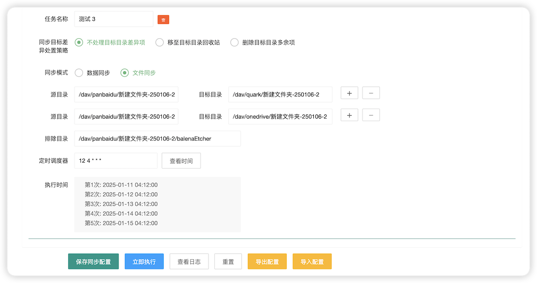Select 删除目标目录多余项 option
Viewport: 537px width, 283px height.
[x=234, y=42]
